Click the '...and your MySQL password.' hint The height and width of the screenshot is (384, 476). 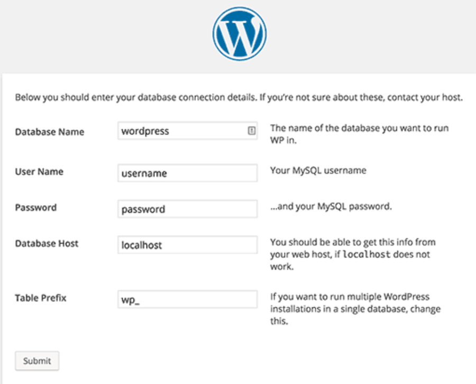(331, 207)
